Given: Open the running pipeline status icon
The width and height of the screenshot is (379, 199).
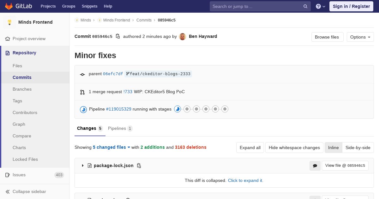Looking at the screenshot, I should 83,109.
